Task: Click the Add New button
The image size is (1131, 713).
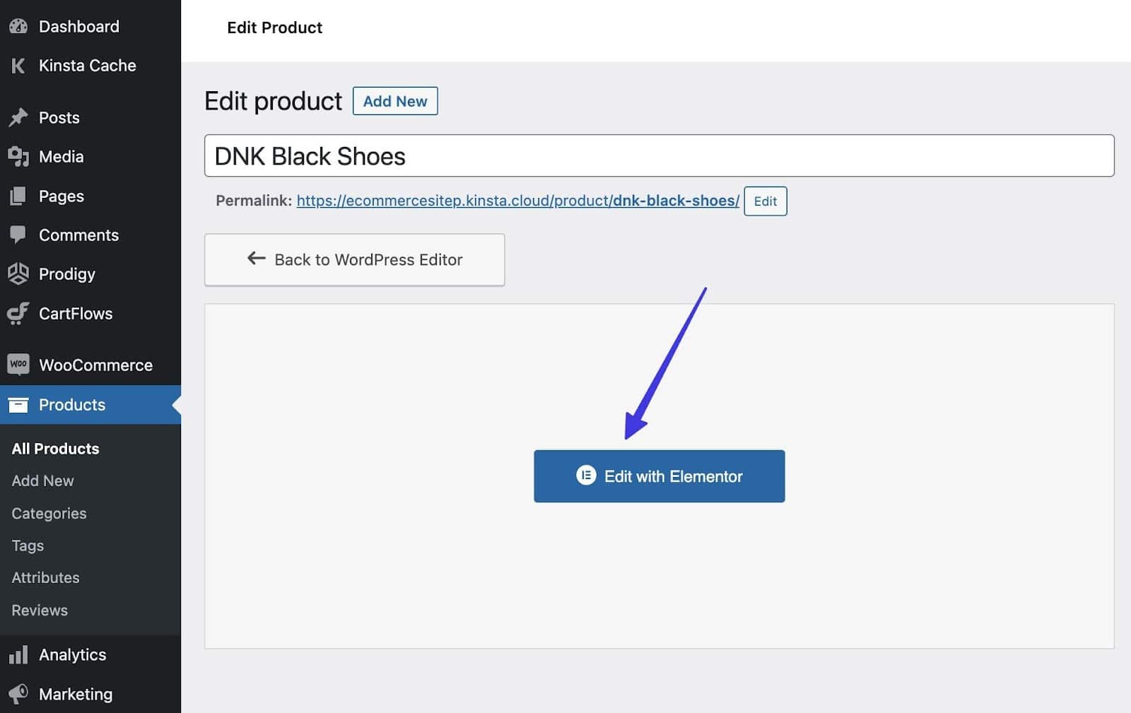Action: (x=395, y=100)
